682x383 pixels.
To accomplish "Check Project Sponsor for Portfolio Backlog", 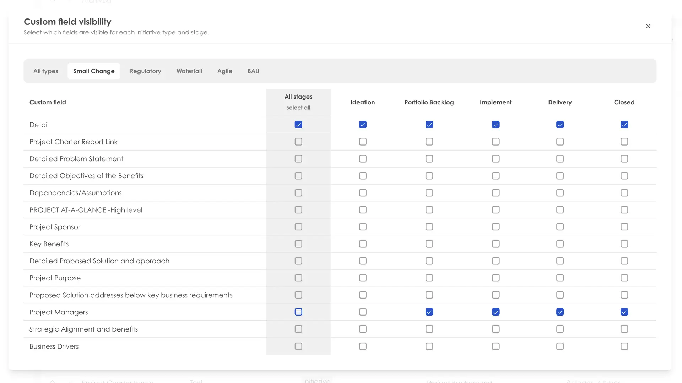I will coord(429,227).
